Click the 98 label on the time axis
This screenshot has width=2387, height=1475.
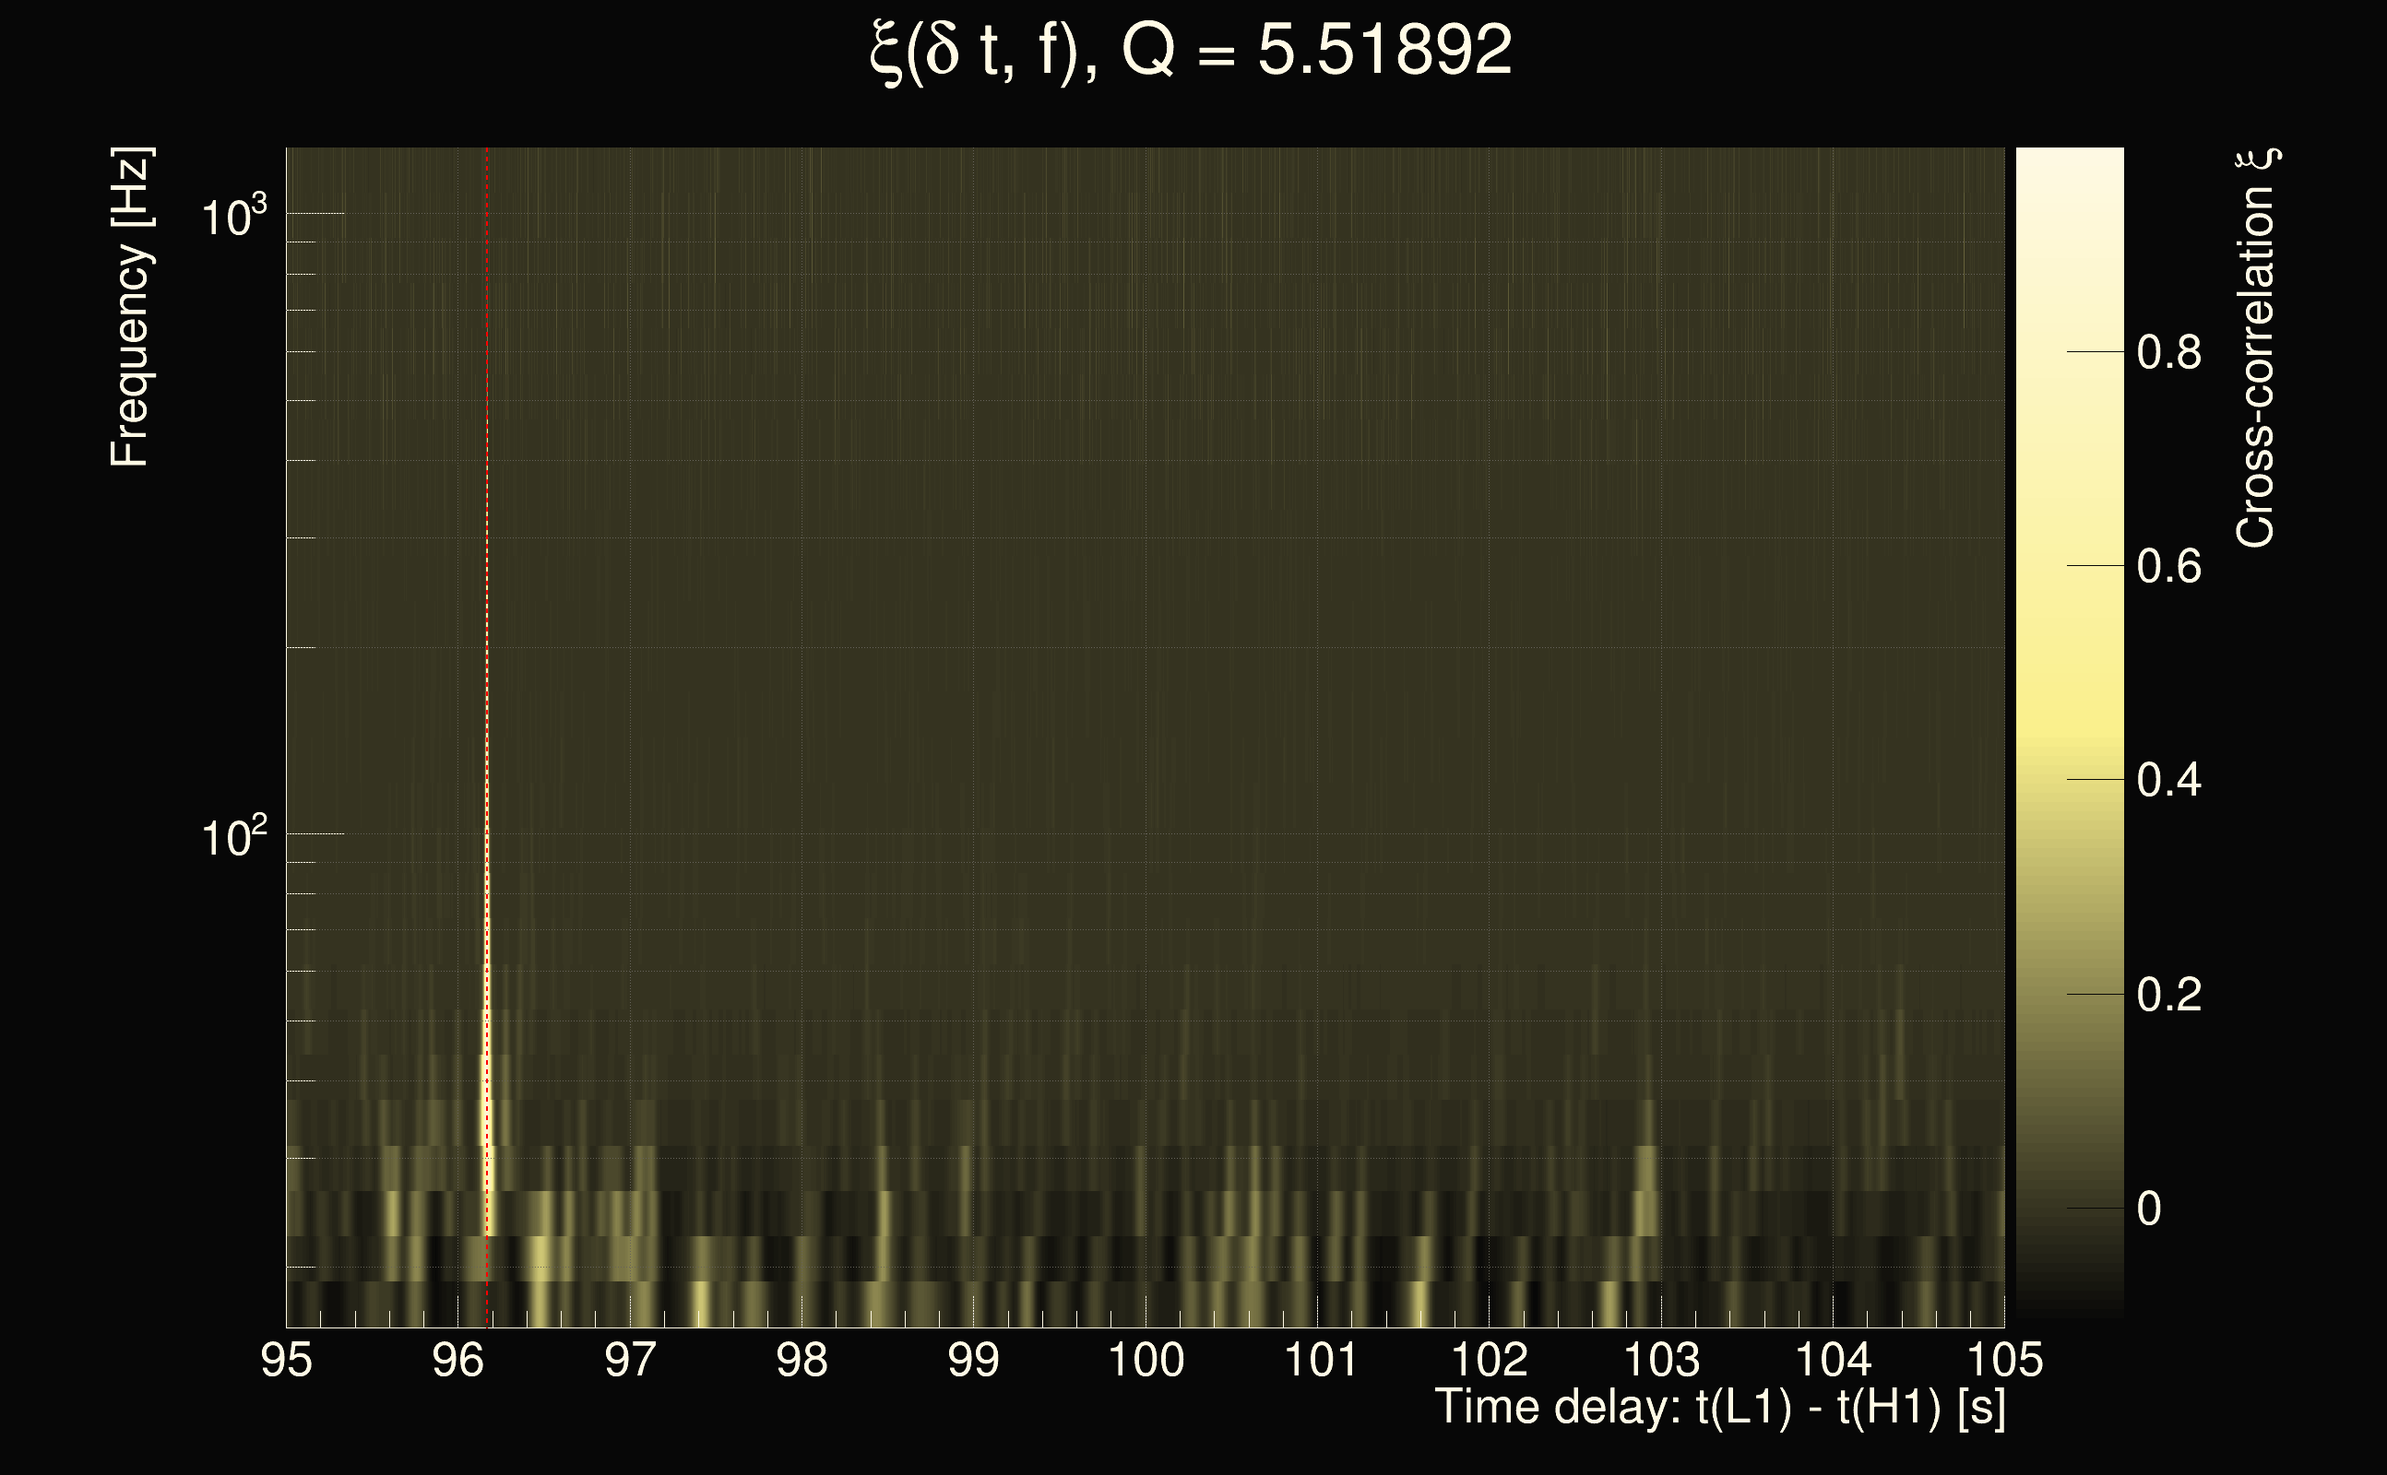[x=802, y=1361]
